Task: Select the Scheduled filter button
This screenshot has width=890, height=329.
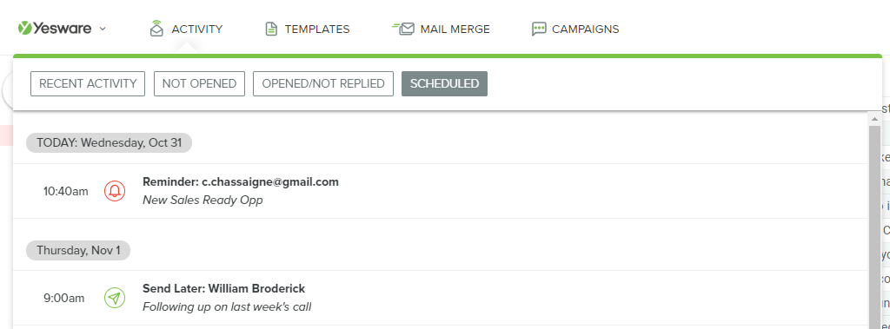Action: coord(444,84)
